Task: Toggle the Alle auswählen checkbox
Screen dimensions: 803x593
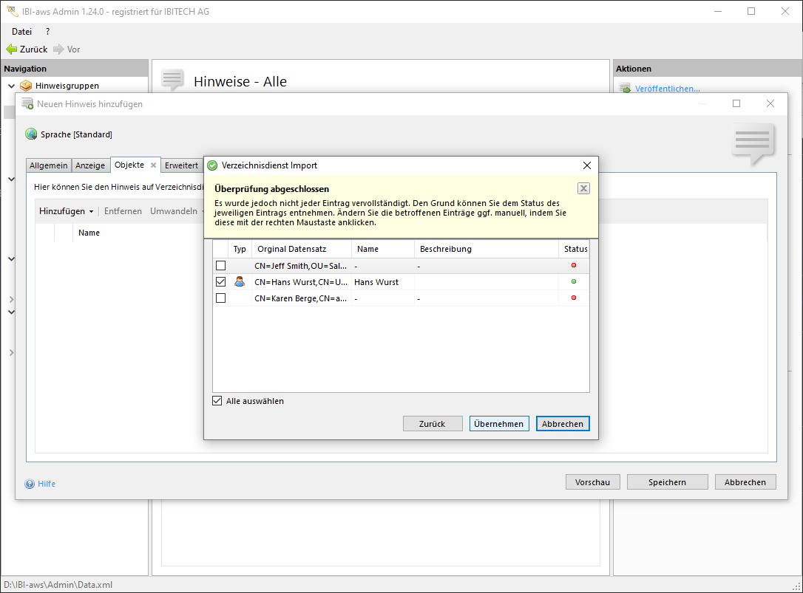Action: 217,401
